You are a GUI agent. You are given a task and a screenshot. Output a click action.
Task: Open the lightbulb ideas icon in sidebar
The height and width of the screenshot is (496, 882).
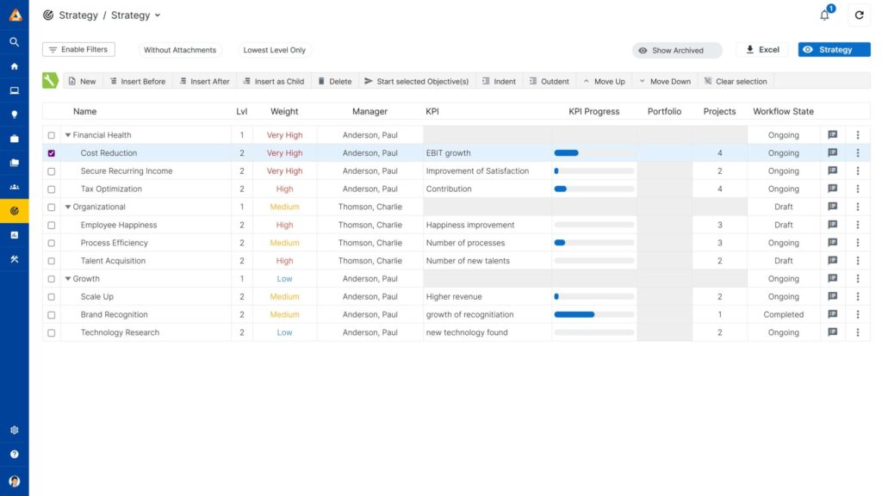click(15, 115)
